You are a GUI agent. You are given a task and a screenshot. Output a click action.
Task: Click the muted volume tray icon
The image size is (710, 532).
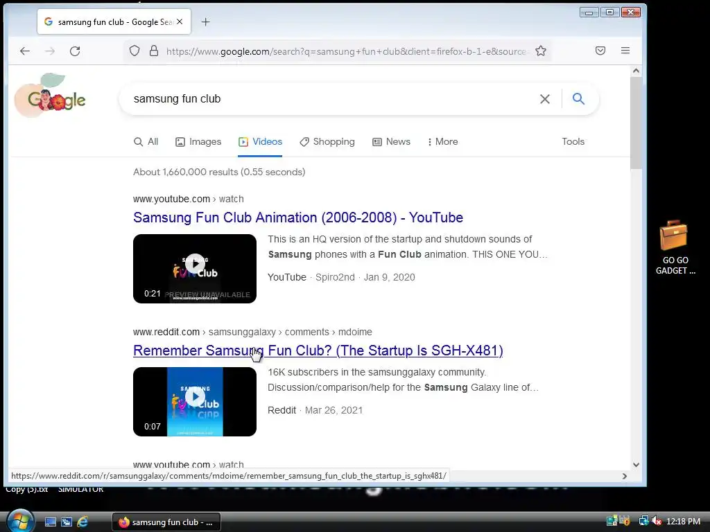point(657,521)
